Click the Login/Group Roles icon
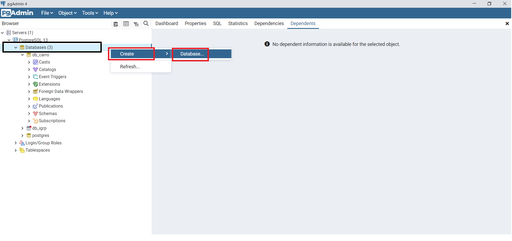Image resolution: width=512 pixels, height=241 pixels. point(22,143)
